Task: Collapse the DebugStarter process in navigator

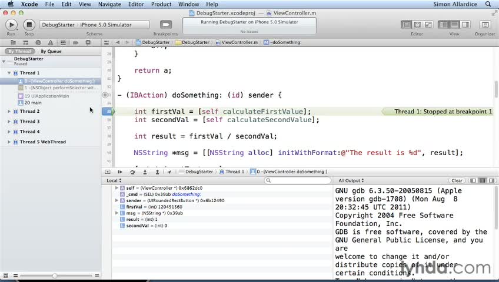Action: pyautogui.click(x=4, y=61)
